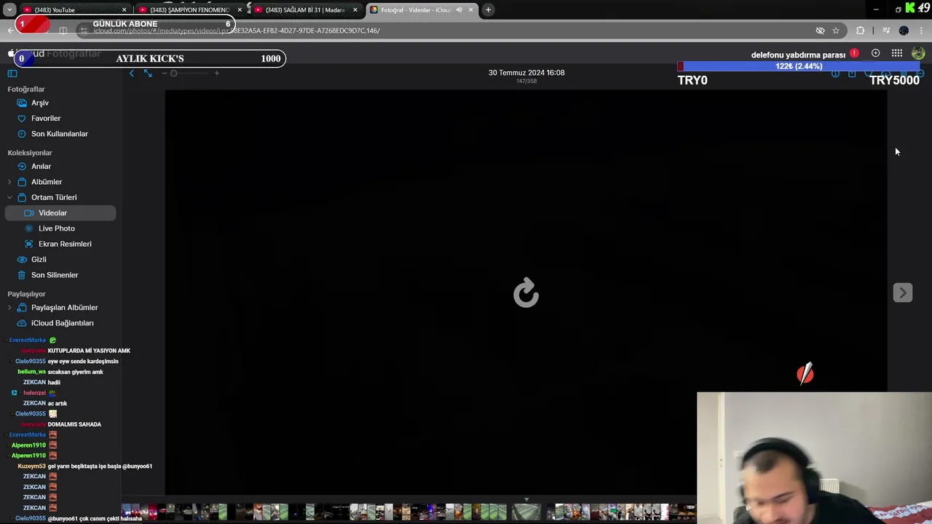Click the Fotoğraflar section header
Screen dimensions: 932x524
point(26,90)
